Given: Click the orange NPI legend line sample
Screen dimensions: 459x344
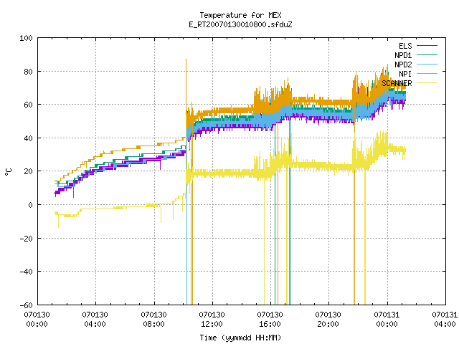Looking at the screenshot, I should [427, 74].
